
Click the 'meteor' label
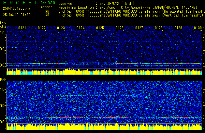(x=46, y=7)
